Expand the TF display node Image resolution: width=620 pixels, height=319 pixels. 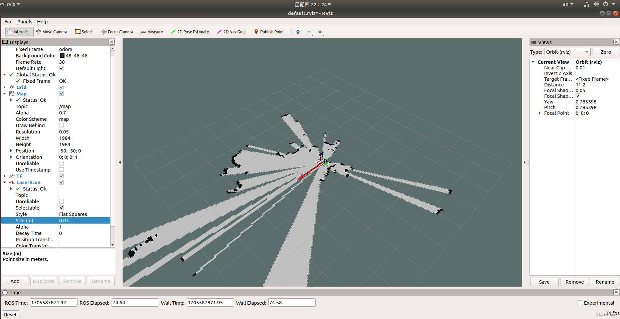(5, 176)
